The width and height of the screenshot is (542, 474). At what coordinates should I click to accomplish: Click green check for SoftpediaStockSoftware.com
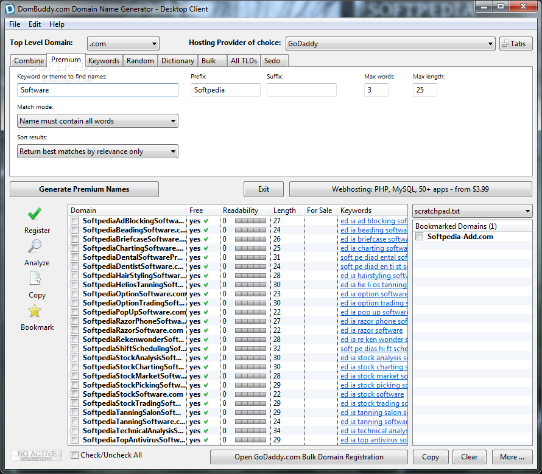[206, 394]
